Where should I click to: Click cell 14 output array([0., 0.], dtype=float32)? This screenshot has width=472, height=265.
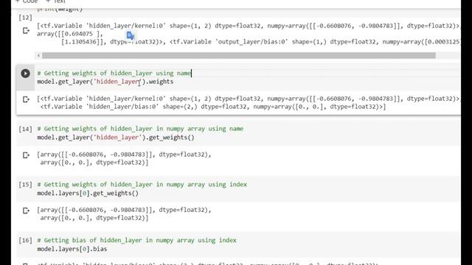[94, 163]
